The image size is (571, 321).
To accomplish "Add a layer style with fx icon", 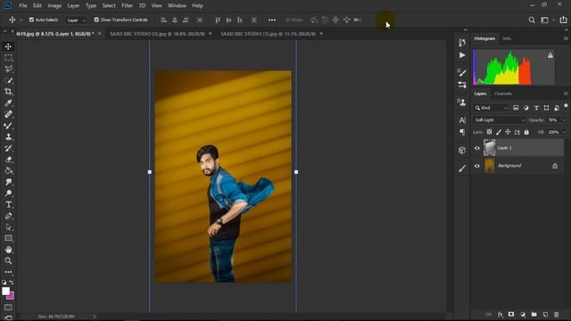I will (501, 314).
